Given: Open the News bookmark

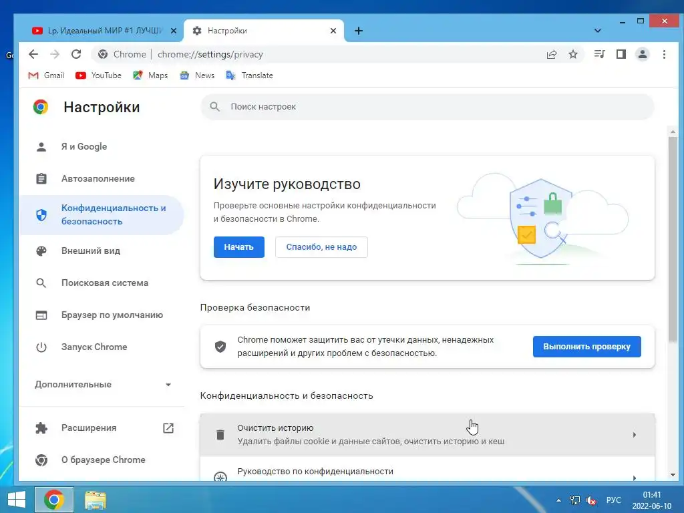Looking at the screenshot, I should coord(197,75).
